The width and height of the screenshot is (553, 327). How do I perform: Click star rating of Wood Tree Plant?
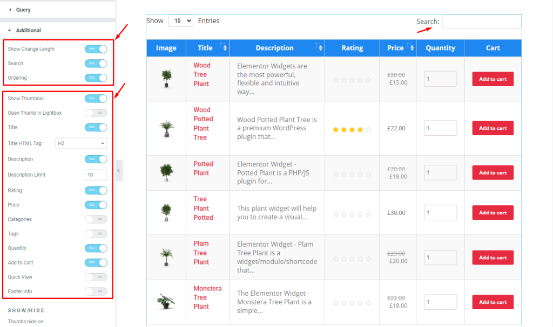click(352, 80)
